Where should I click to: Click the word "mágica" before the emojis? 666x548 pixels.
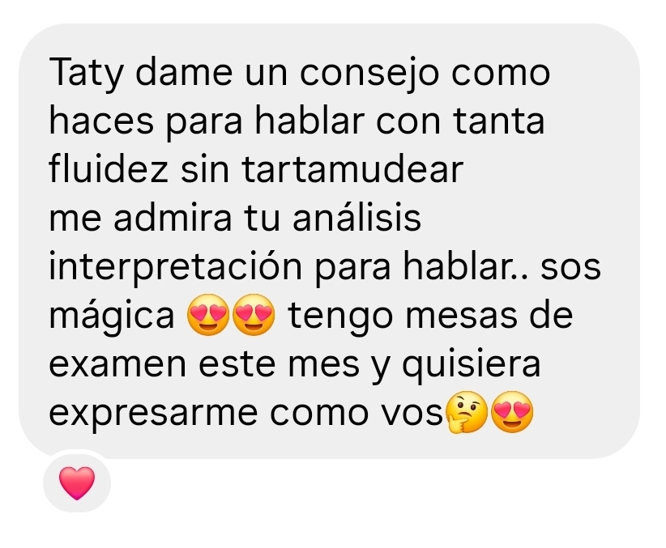click(x=112, y=316)
